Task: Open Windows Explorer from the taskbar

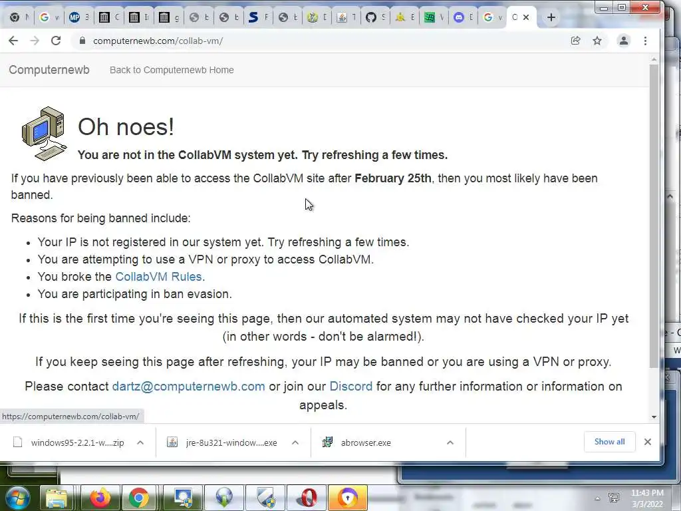Action: coord(57,498)
